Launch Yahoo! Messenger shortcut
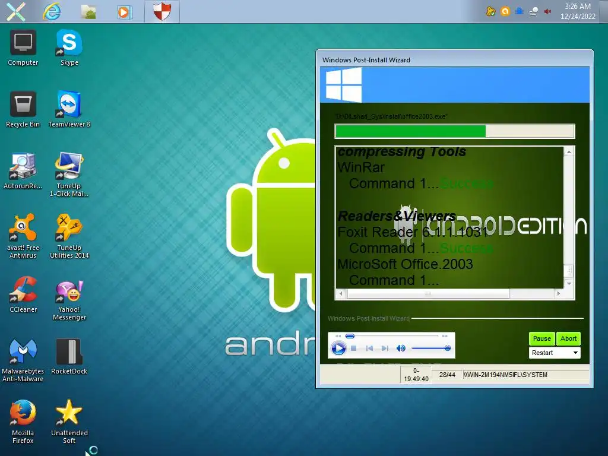The image size is (608, 456). coord(69,299)
